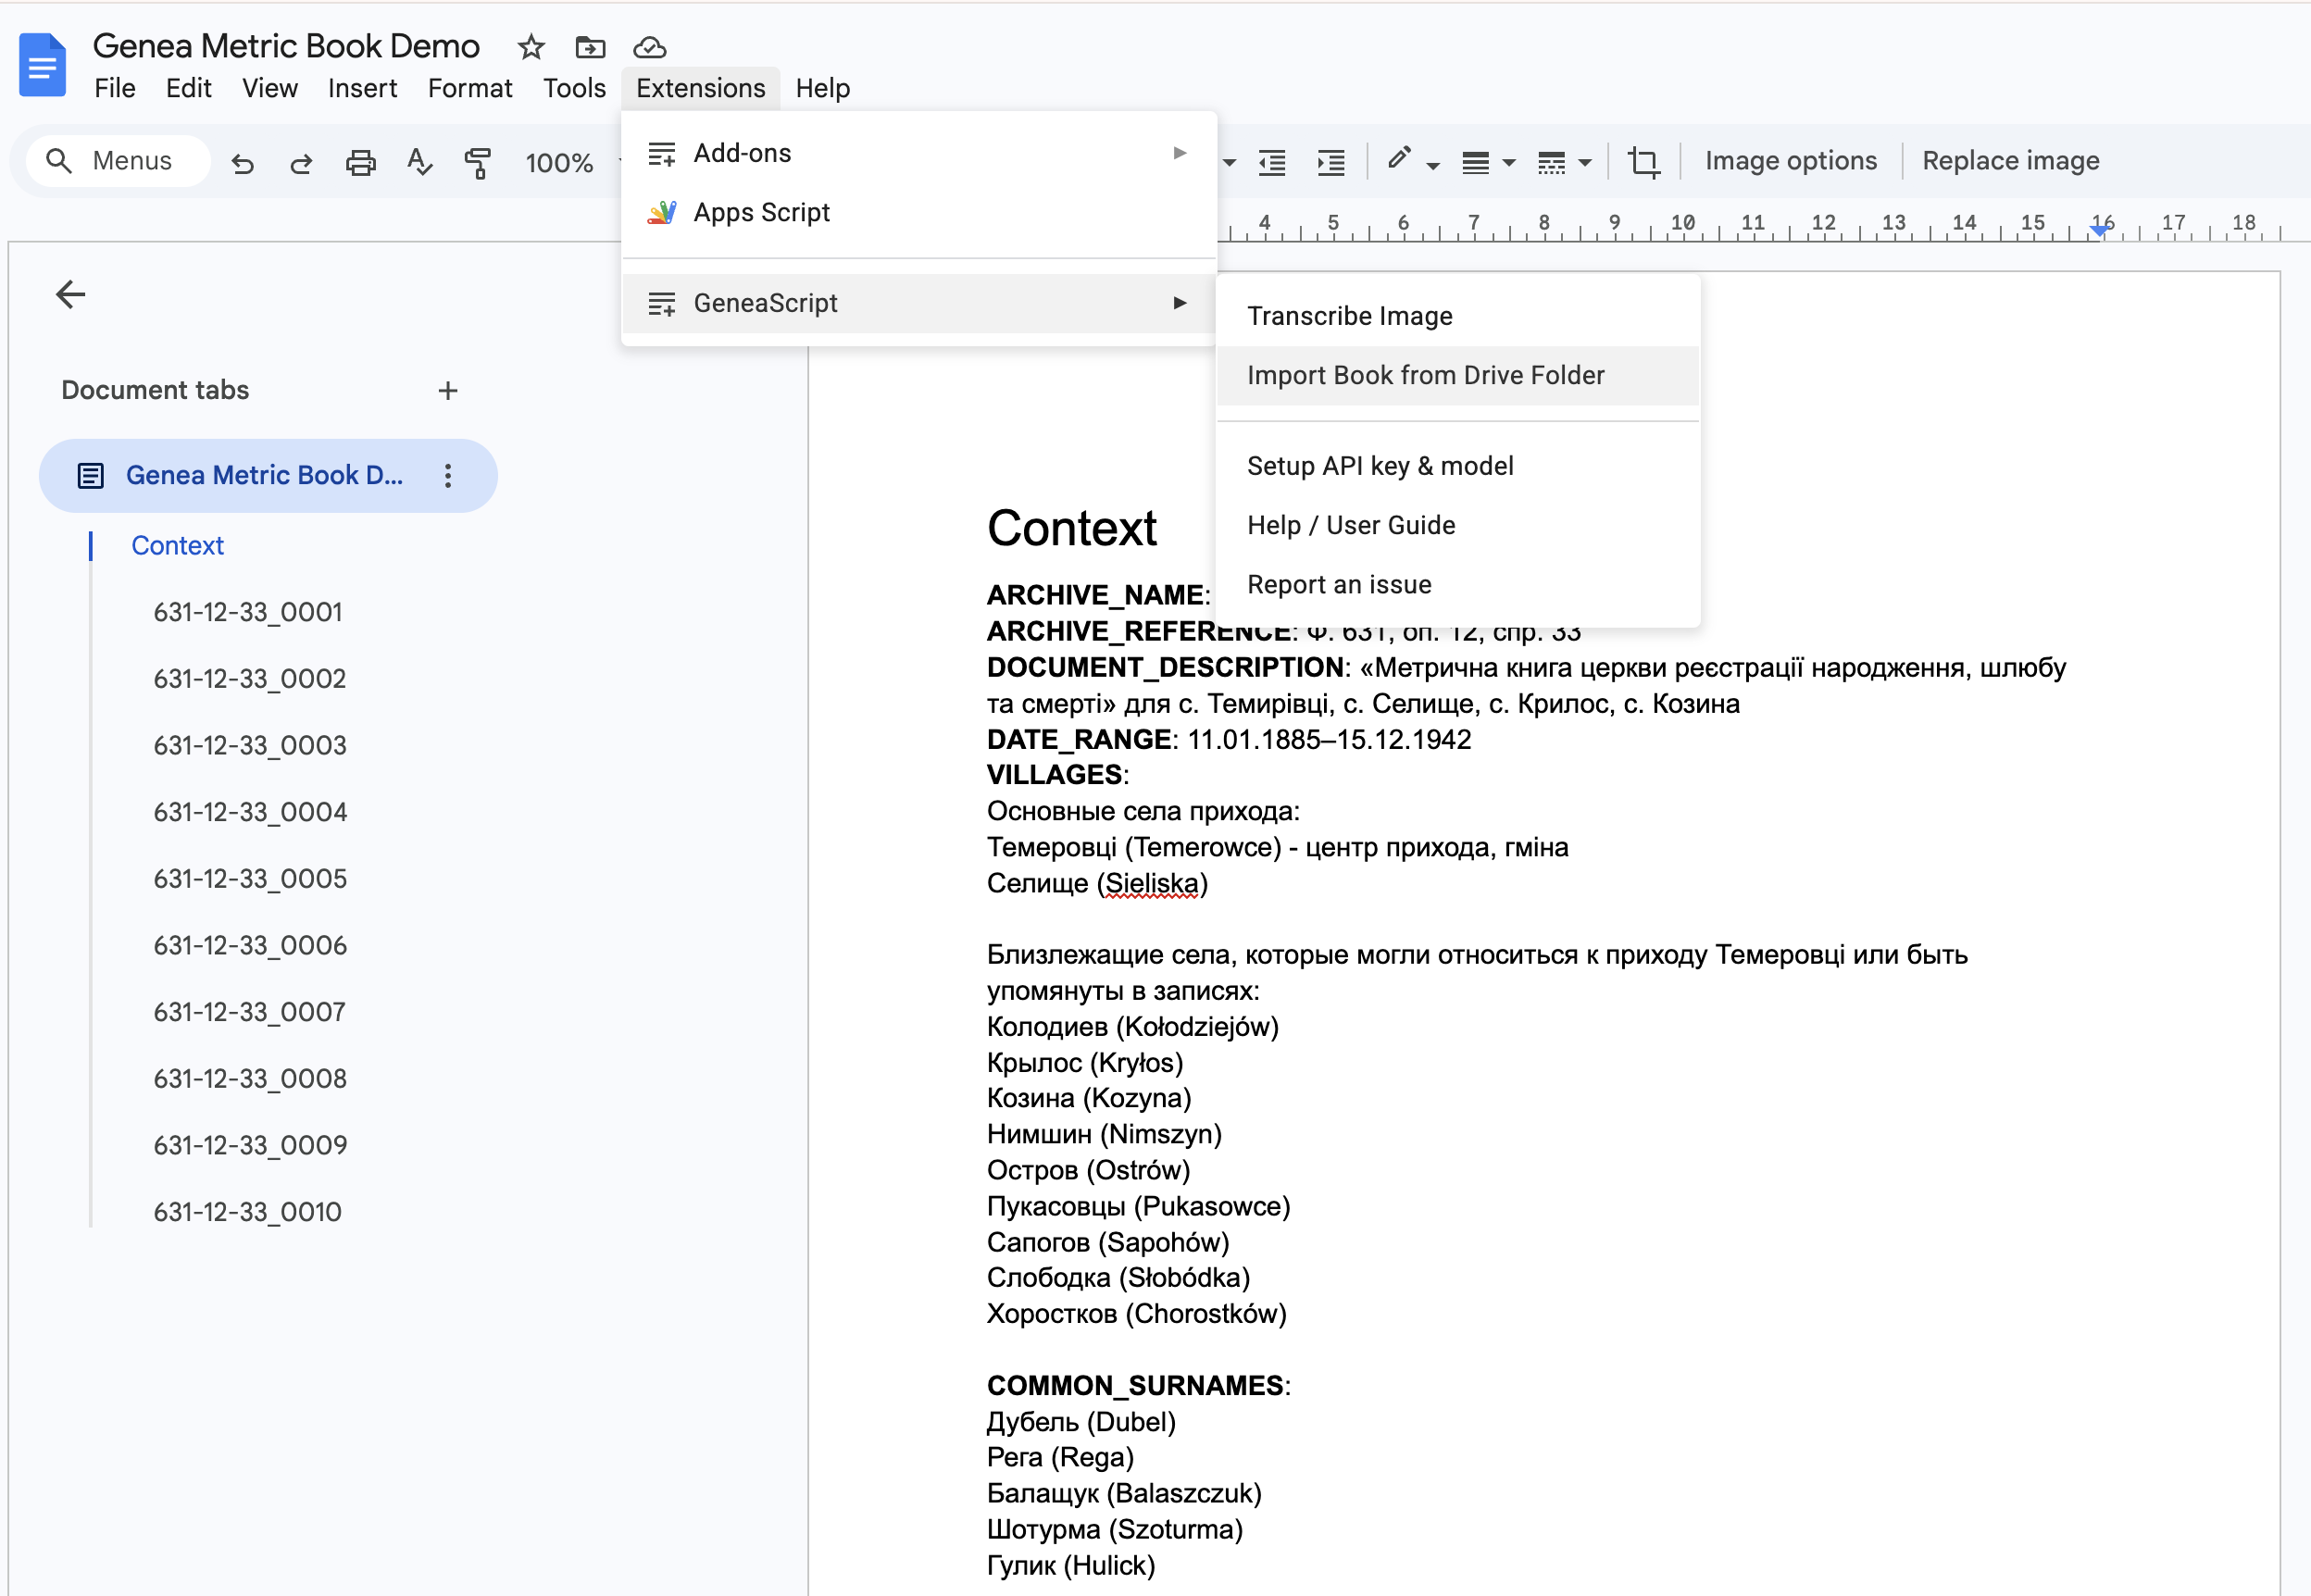Check document cloud sync status
2311x1596 pixels.
(649, 47)
